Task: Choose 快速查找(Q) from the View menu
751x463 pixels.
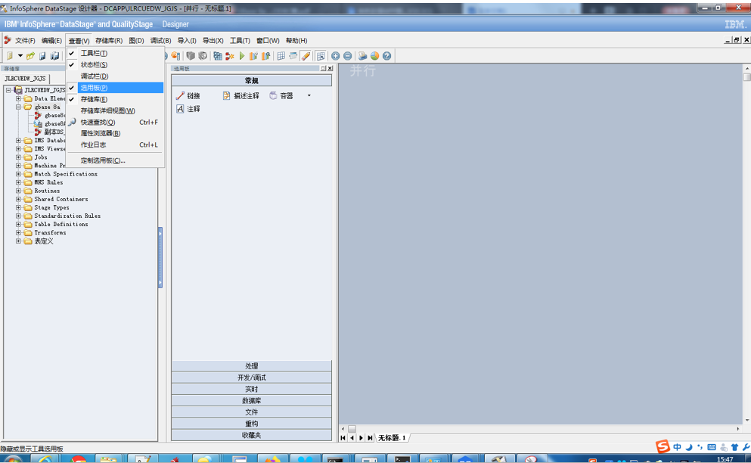Action: [x=115, y=123]
